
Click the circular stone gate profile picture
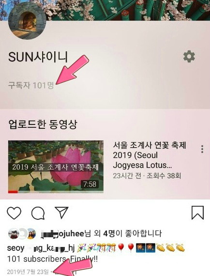(x=27, y=21)
